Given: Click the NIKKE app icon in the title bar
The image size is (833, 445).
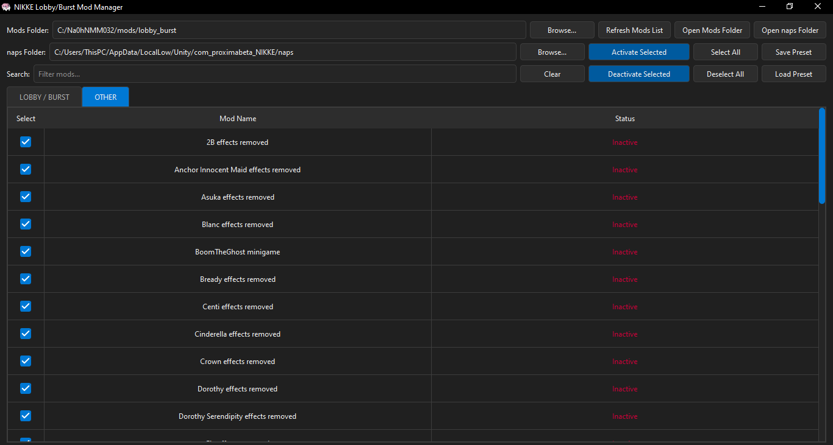Looking at the screenshot, I should pyautogui.click(x=7, y=7).
